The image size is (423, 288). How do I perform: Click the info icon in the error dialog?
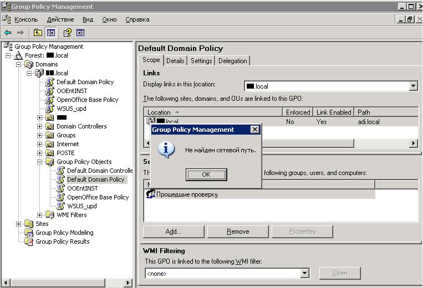pyautogui.click(x=166, y=150)
